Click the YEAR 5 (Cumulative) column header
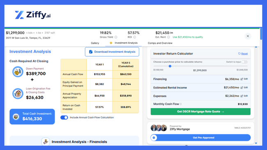The width and height of the screenshot is (267, 150). click(126, 65)
